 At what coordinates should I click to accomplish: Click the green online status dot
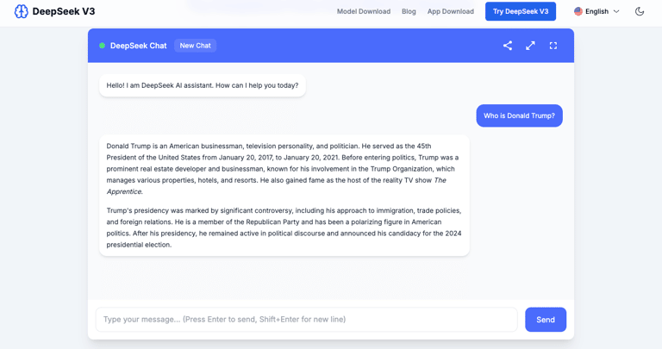click(x=102, y=46)
